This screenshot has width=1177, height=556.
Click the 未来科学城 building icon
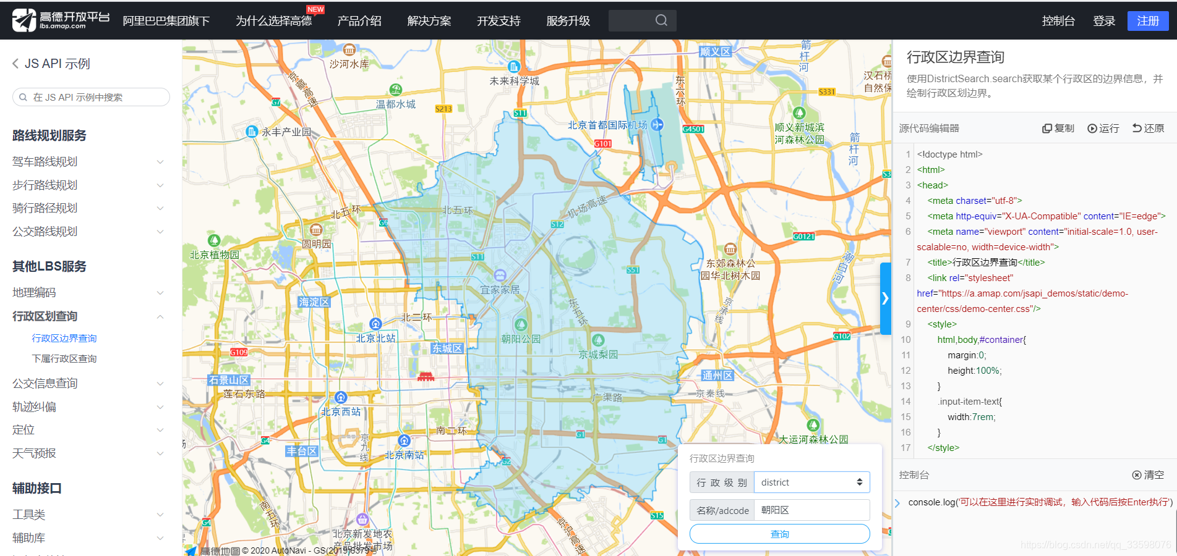[x=514, y=67]
